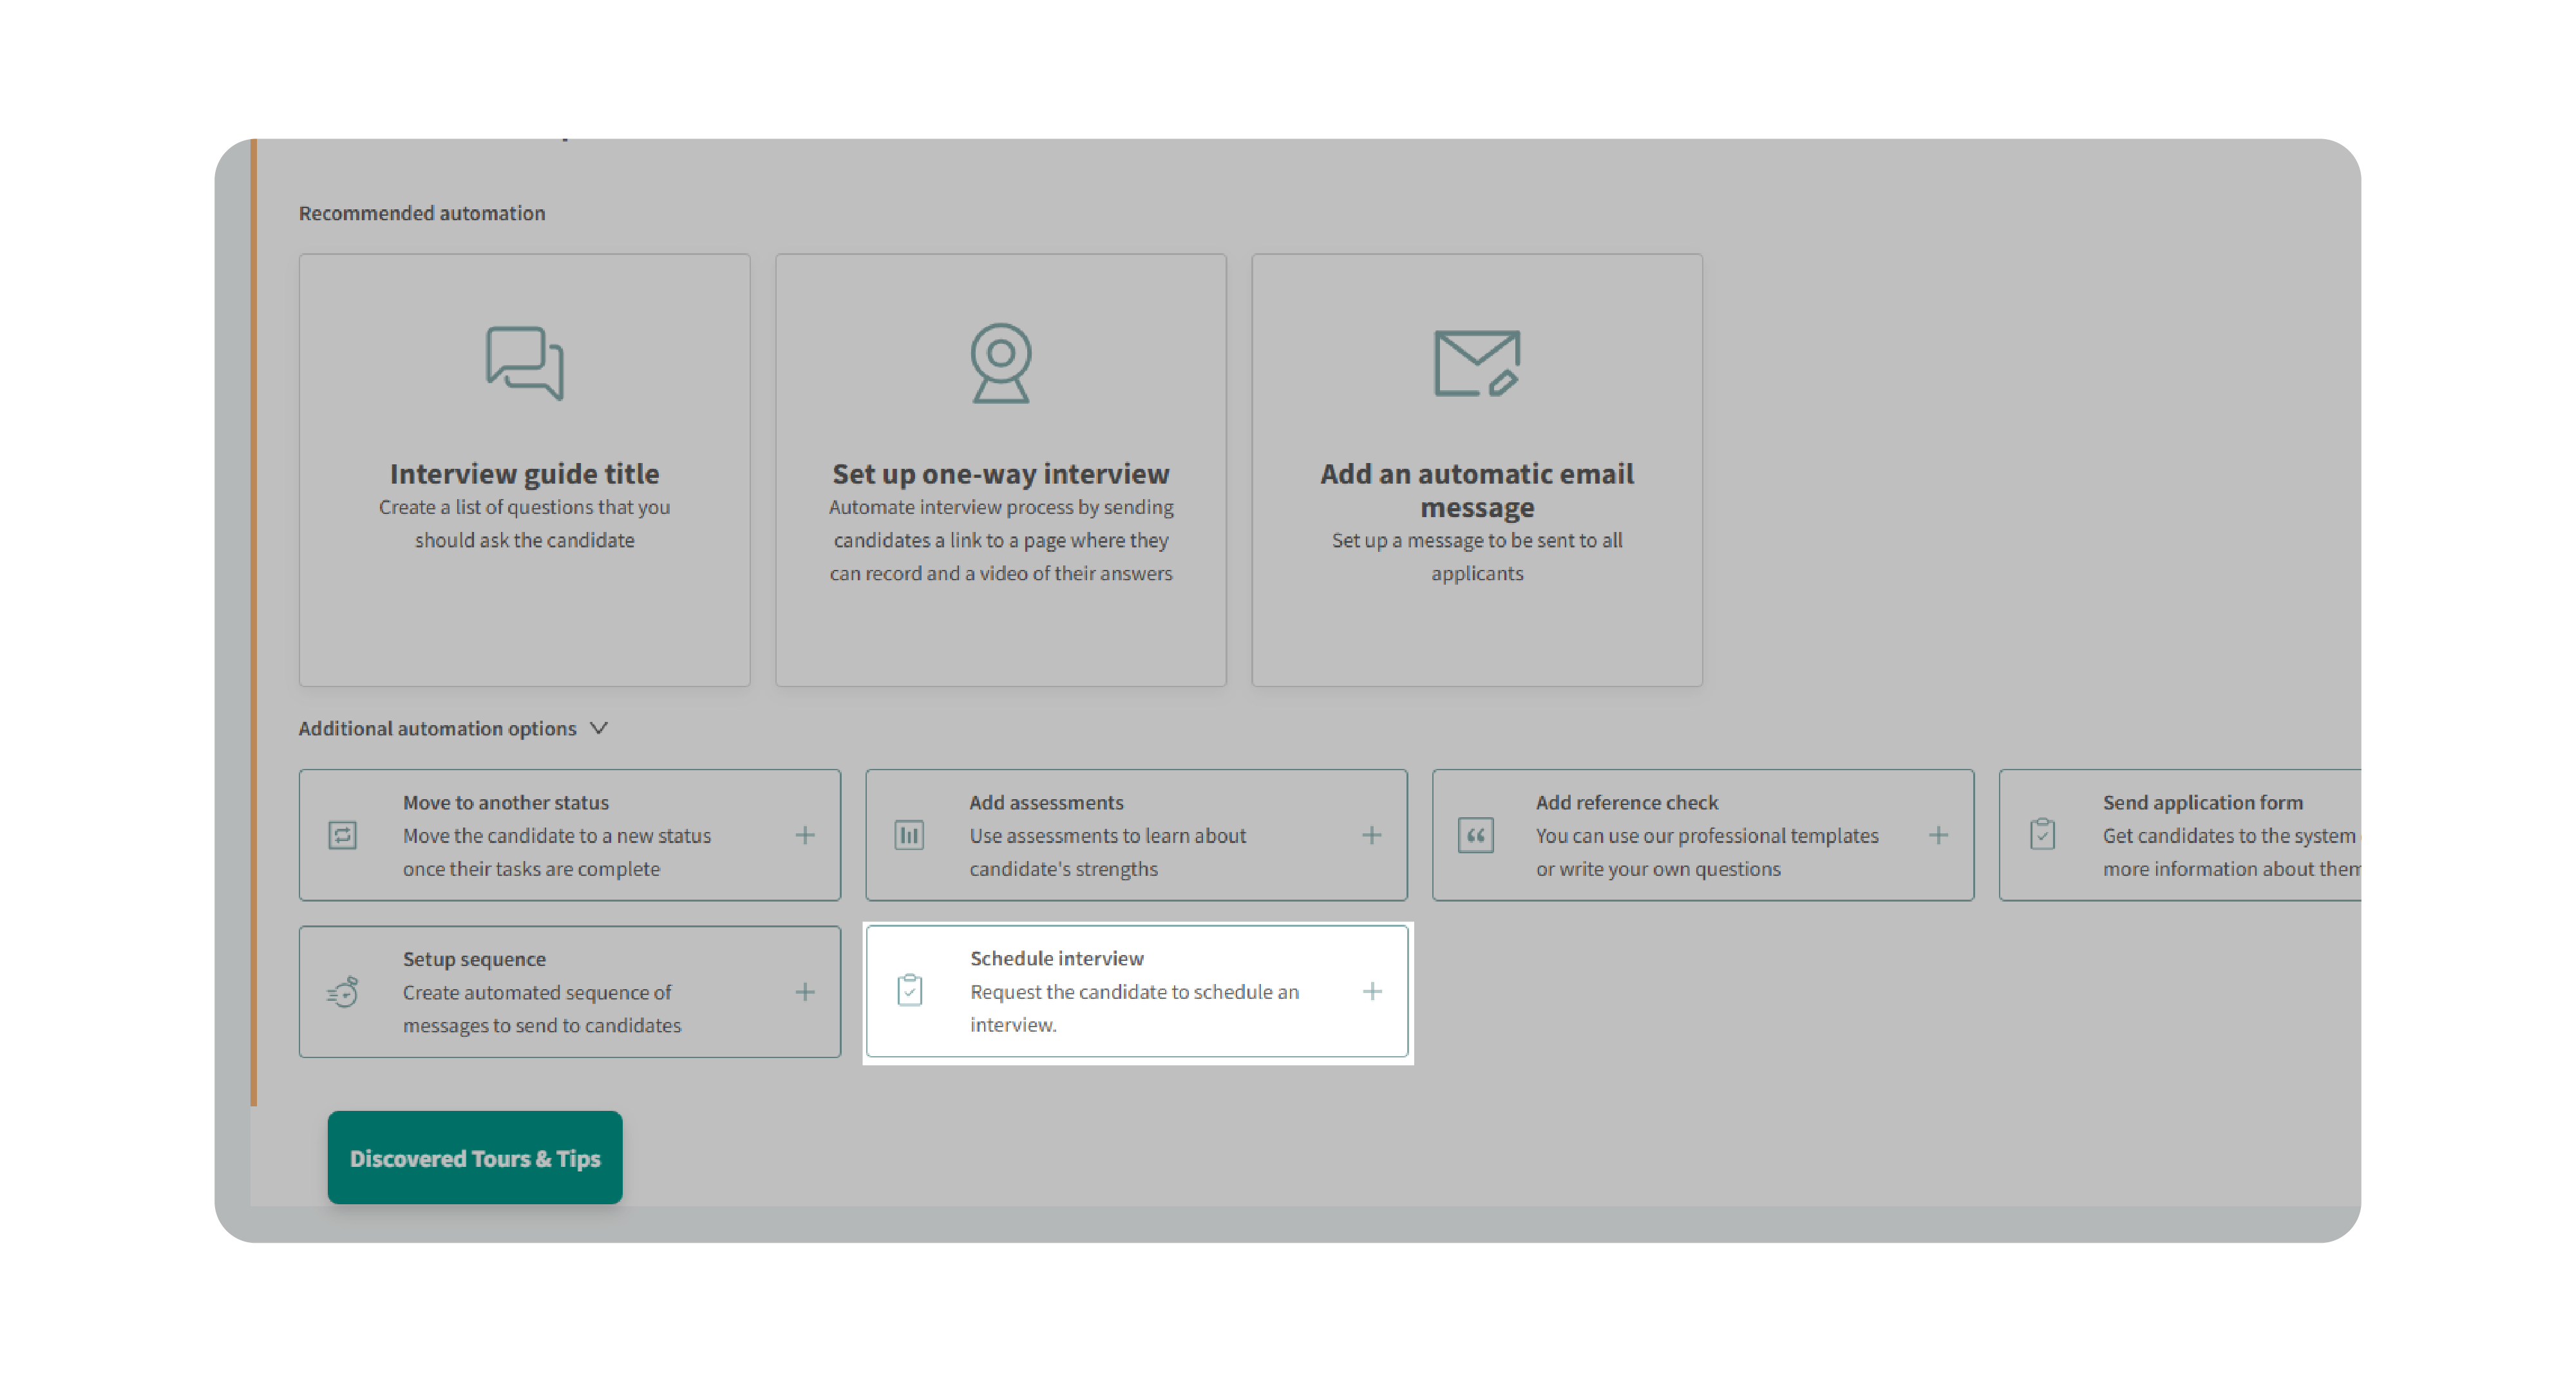2576x1382 pixels.
Task: Click the Add assessments bar chart icon
Action: [908, 835]
